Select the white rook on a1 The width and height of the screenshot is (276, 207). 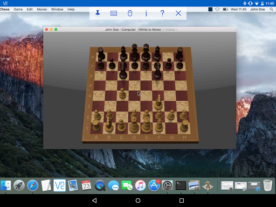(x=96, y=126)
